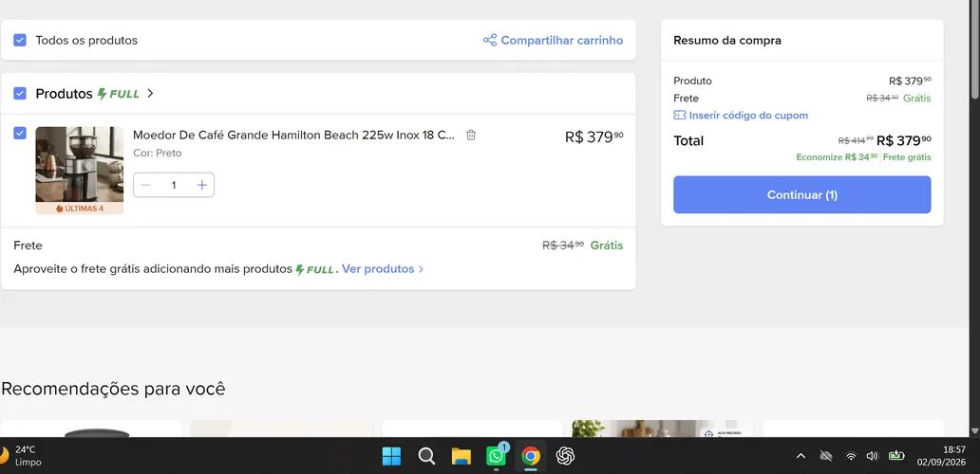Show hidden system tray icons

[801, 457]
